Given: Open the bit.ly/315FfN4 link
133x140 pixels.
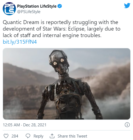Looking at the screenshot, I should (x=20, y=42).
